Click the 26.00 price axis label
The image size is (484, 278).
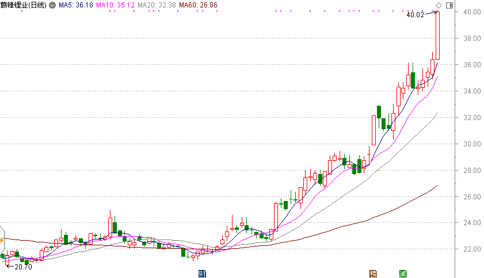[x=470, y=197]
